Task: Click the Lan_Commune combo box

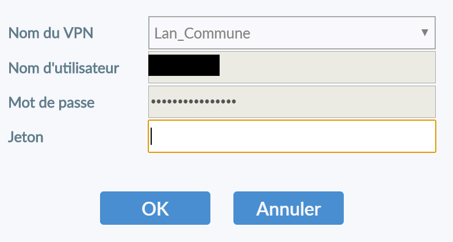Action: pyautogui.click(x=291, y=33)
